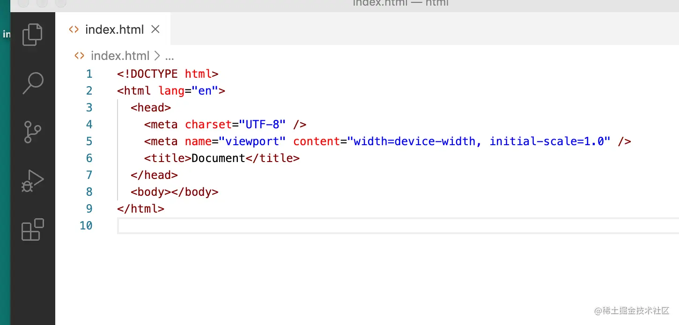The width and height of the screenshot is (679, 325).
Task: Click the HTML file icon in the tab
Action: tap(74, 30)
